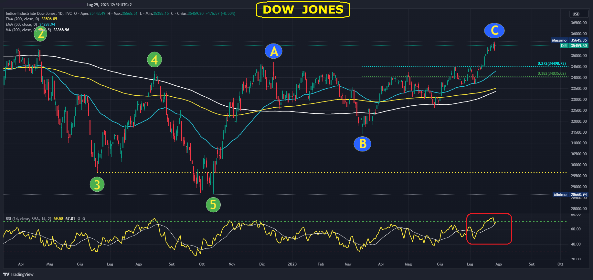Select the 0.382(34035.02) Fibonacci level label
Screen dimensions: 593x280
pos(552,73)
